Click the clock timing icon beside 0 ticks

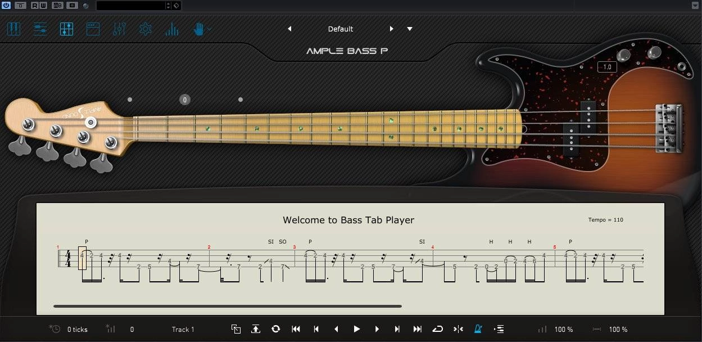point(55,329)
